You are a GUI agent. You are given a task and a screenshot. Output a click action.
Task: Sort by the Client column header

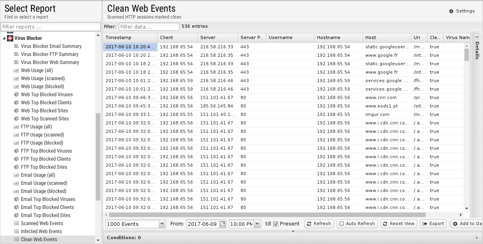(x=177, y=37)
